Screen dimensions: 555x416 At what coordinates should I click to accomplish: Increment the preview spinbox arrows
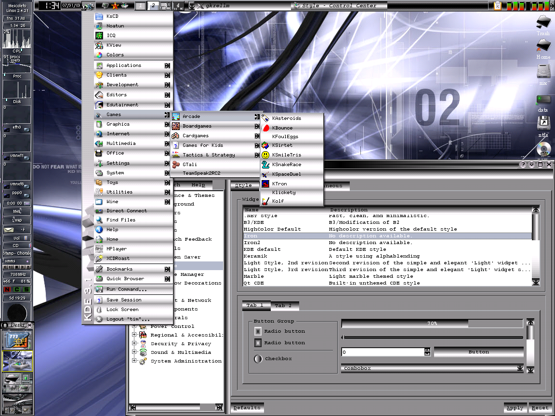(427, 350)
